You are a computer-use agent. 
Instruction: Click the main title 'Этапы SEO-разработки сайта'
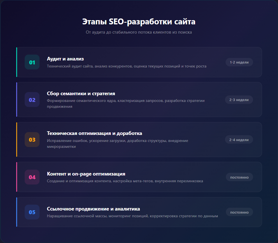[139, 22]
